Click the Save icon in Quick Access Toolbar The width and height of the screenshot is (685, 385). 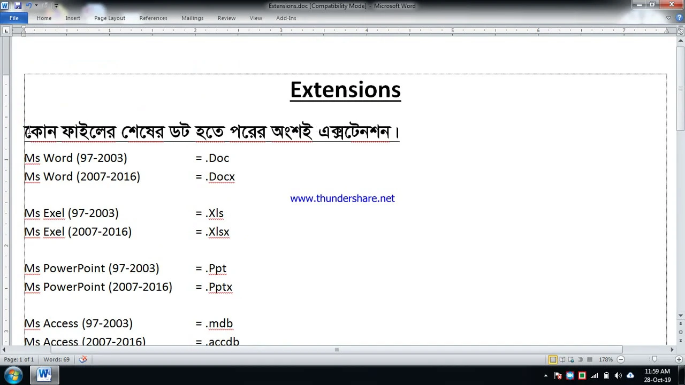point(18,5)
